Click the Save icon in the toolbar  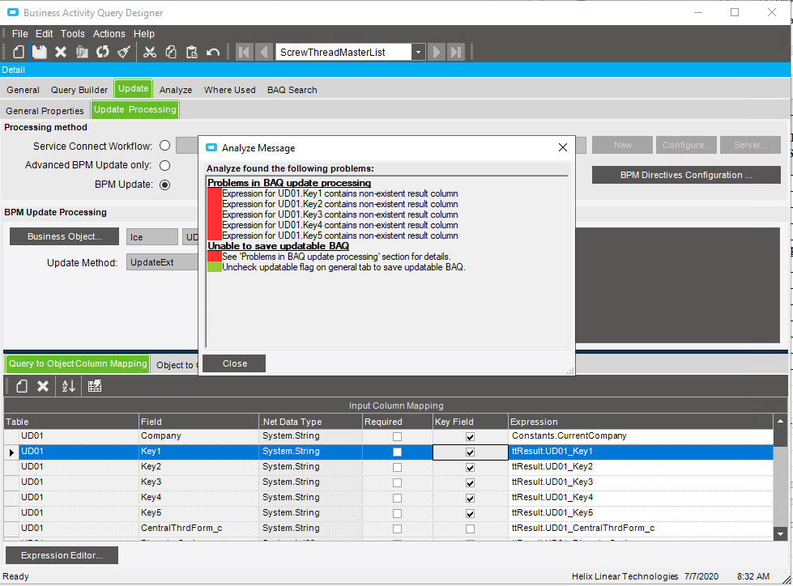click(39, 52)
